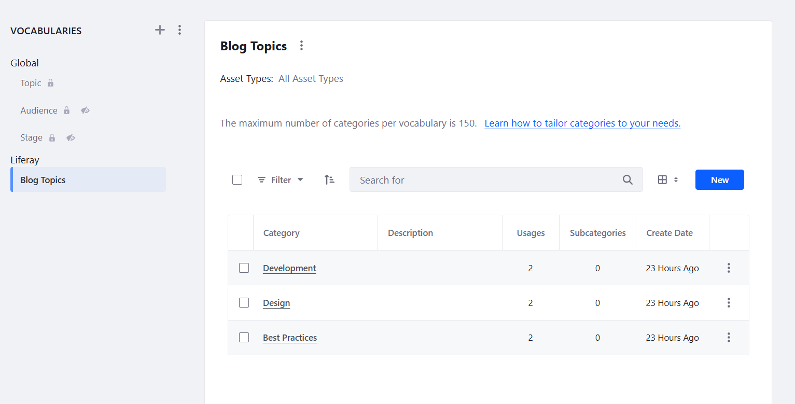Select Blog Topics vocabulary in sidebar
The width and height of the screenshot is (795, 404).
point(88,180)
